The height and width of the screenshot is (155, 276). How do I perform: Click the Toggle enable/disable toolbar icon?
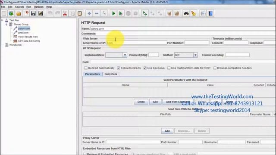tap(104, 13)
